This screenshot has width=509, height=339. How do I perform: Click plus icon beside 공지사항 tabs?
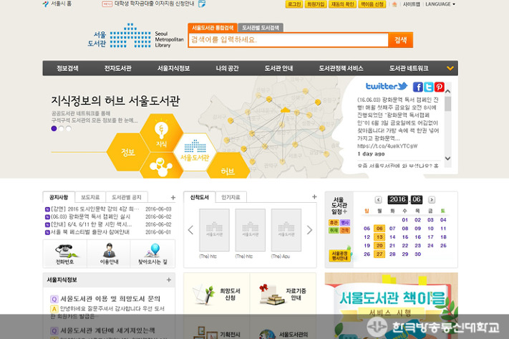click(x=173, y=197)
